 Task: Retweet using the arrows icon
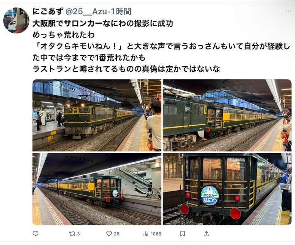[x=72, y=234]
